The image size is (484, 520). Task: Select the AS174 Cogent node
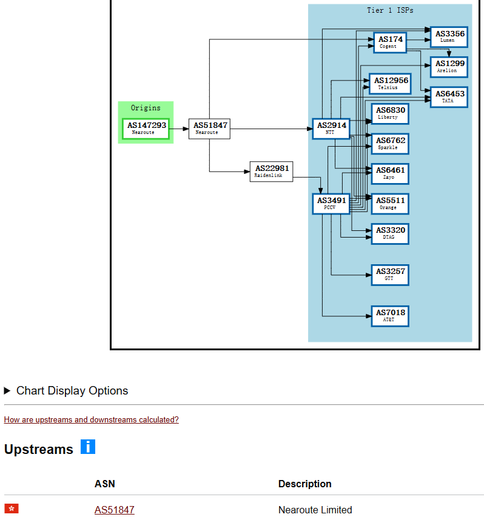click(389, 42)
